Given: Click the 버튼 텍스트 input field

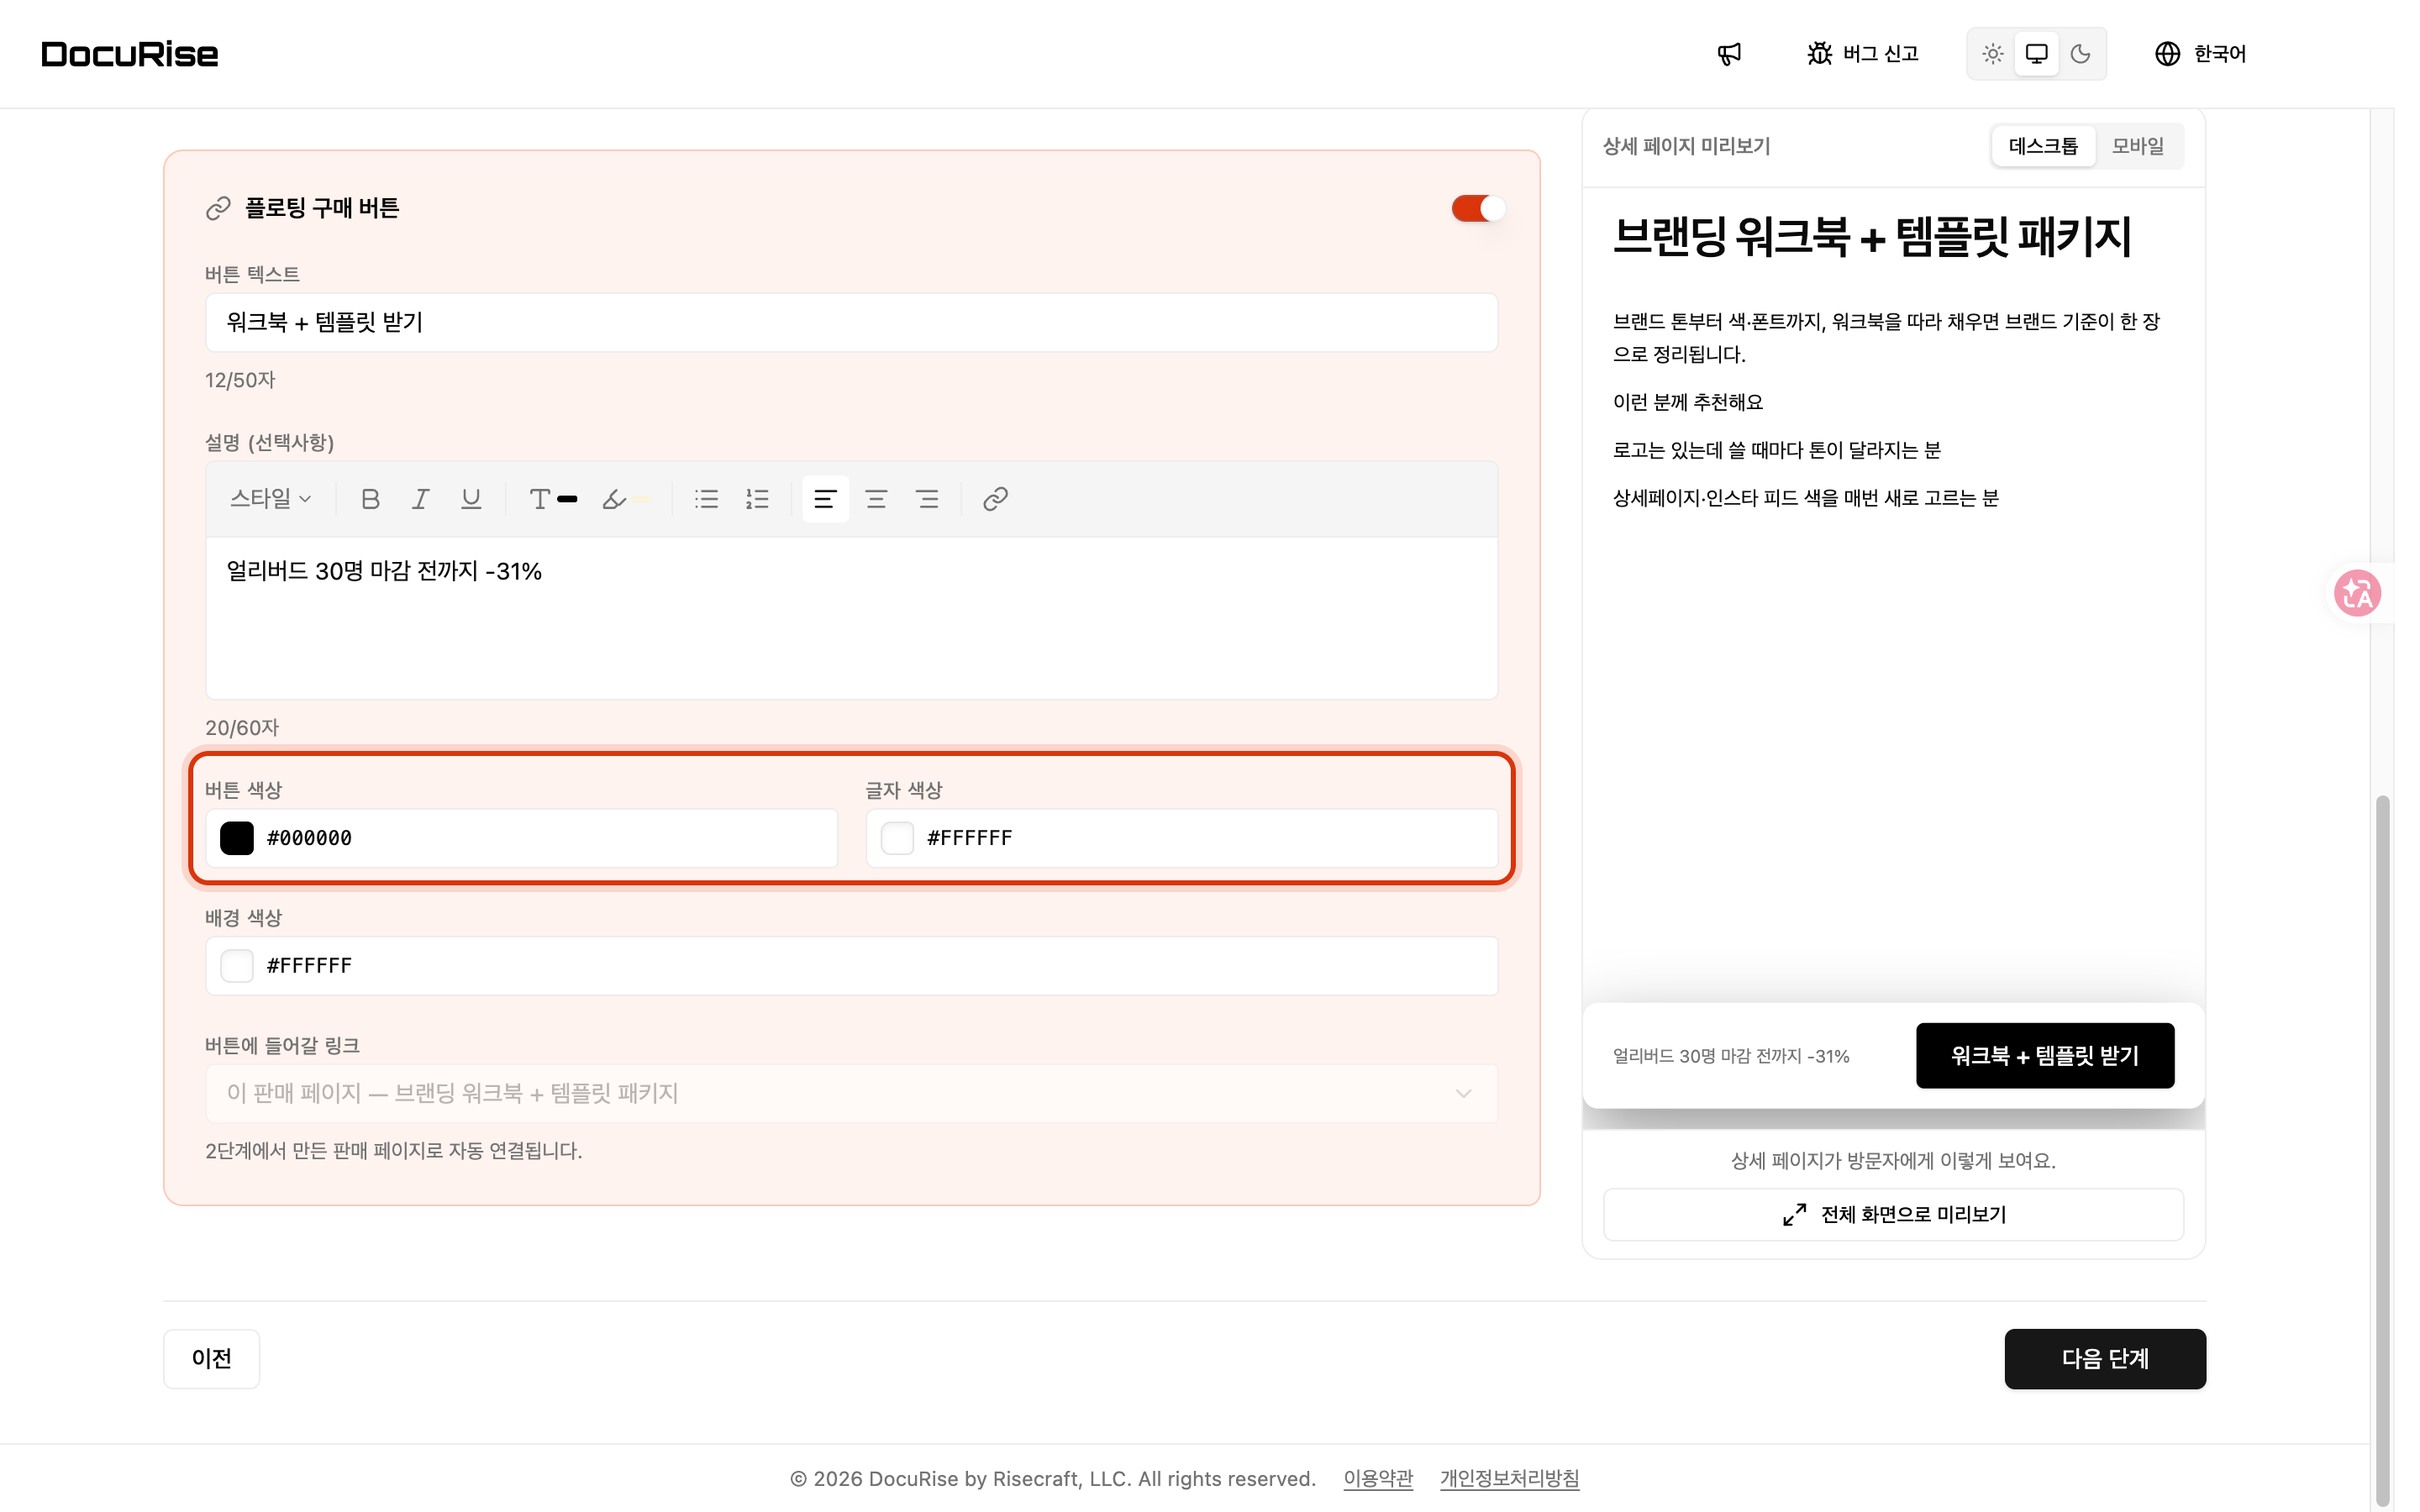Looking at the screenshot, I should pos(851,322).
